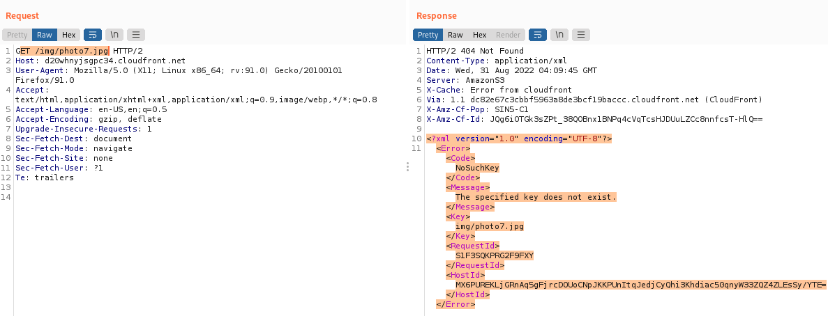
Task: Open Request panel hamburger options menu
Action: tap(135, 35)
